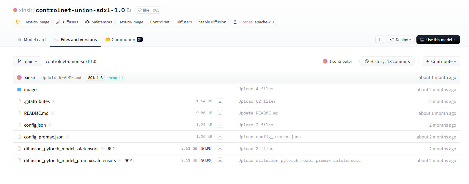Viewport: 469px width, 184px height.
Task: Open safetensors viewer for promax safetensors file
Action: point(128,160)
